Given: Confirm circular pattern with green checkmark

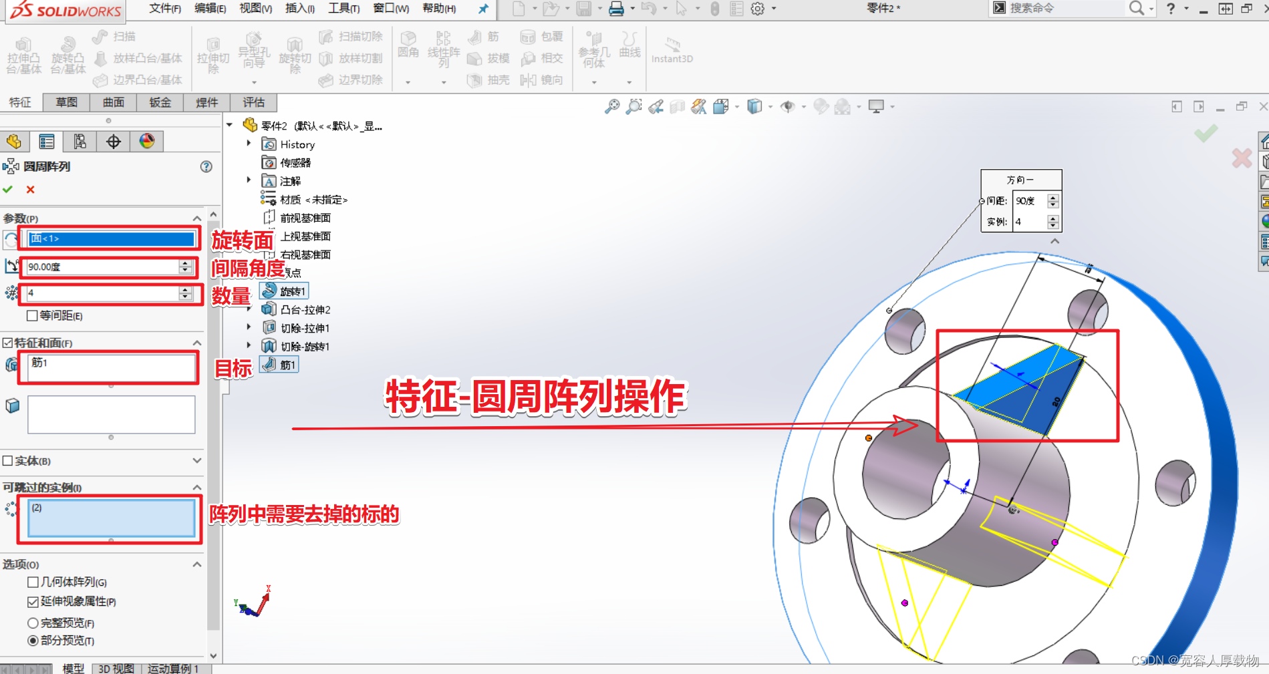Looking at the screenshot, I should point(8,190).
